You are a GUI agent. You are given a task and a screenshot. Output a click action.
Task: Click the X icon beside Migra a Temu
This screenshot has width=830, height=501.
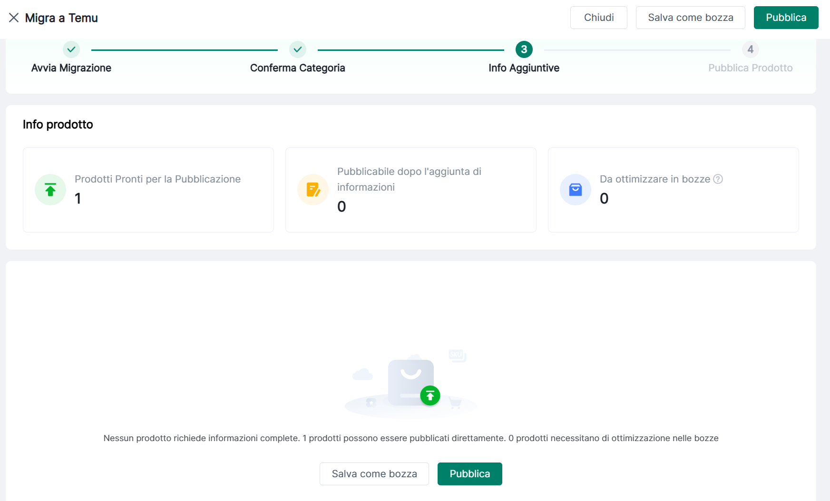(14, 18)
